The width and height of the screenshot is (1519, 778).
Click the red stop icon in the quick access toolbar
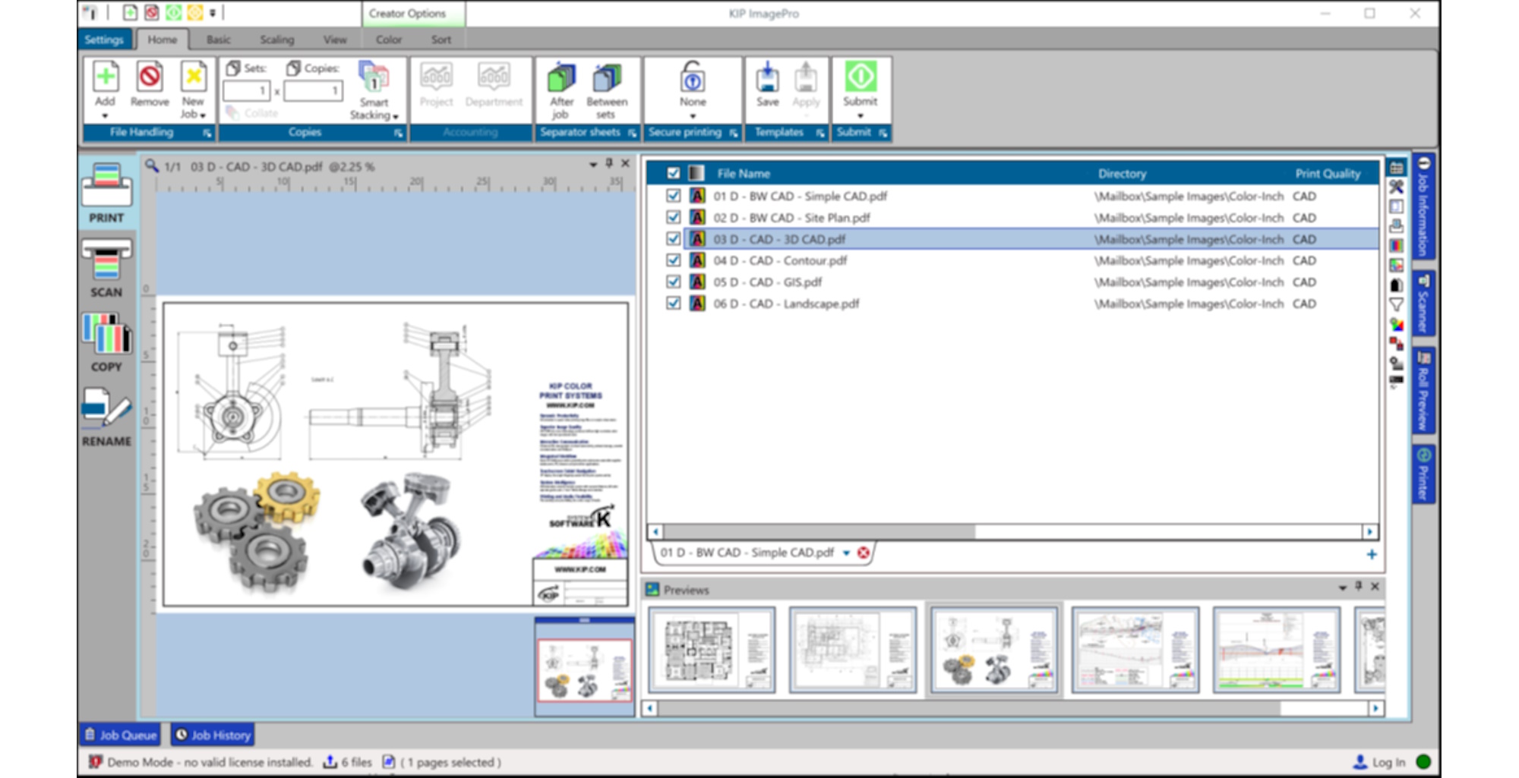pyautogui.click(x=152, y=13)
